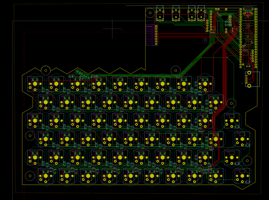Viewport: 269px width, 200px height.
Task: Select the rightmost of four top audio jacks
Action: point(201,14)
